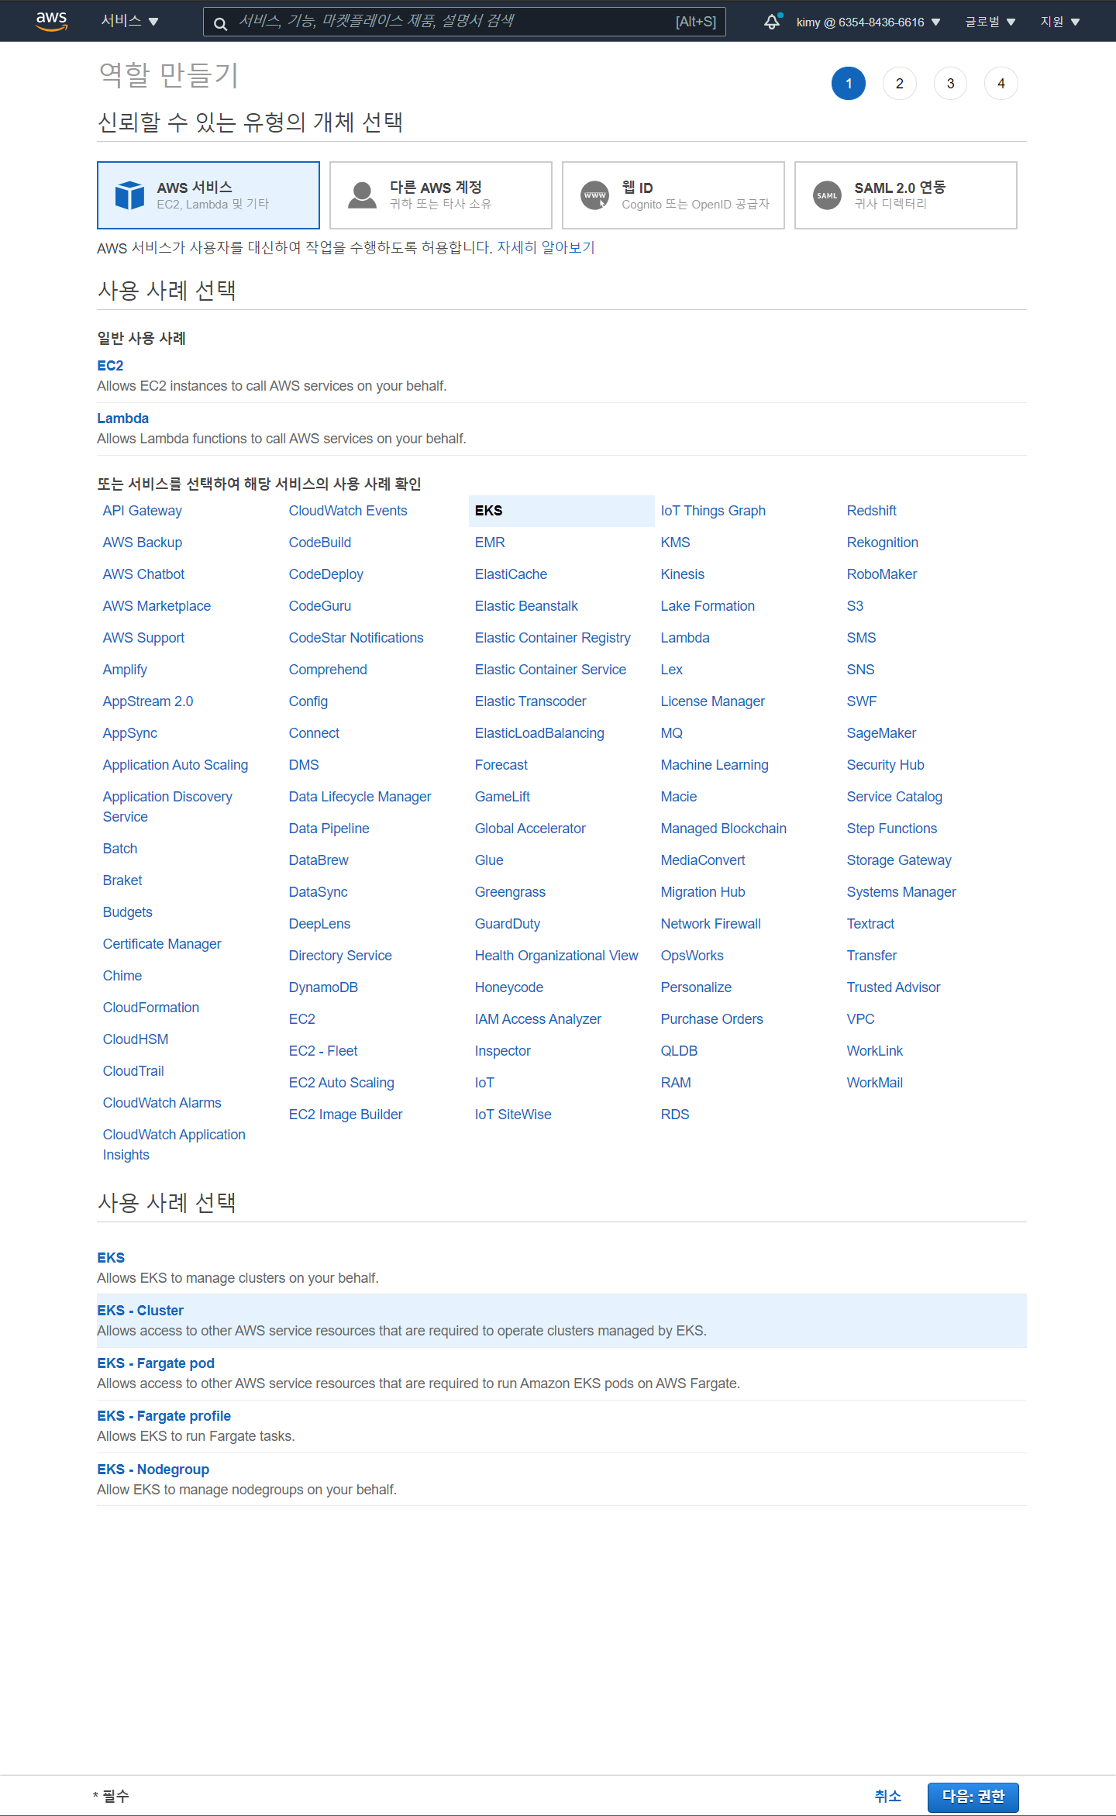Select the AWS Marketplace service link
The width and height of the screenshot is (1116, 1816).
(x=157, y=606)
